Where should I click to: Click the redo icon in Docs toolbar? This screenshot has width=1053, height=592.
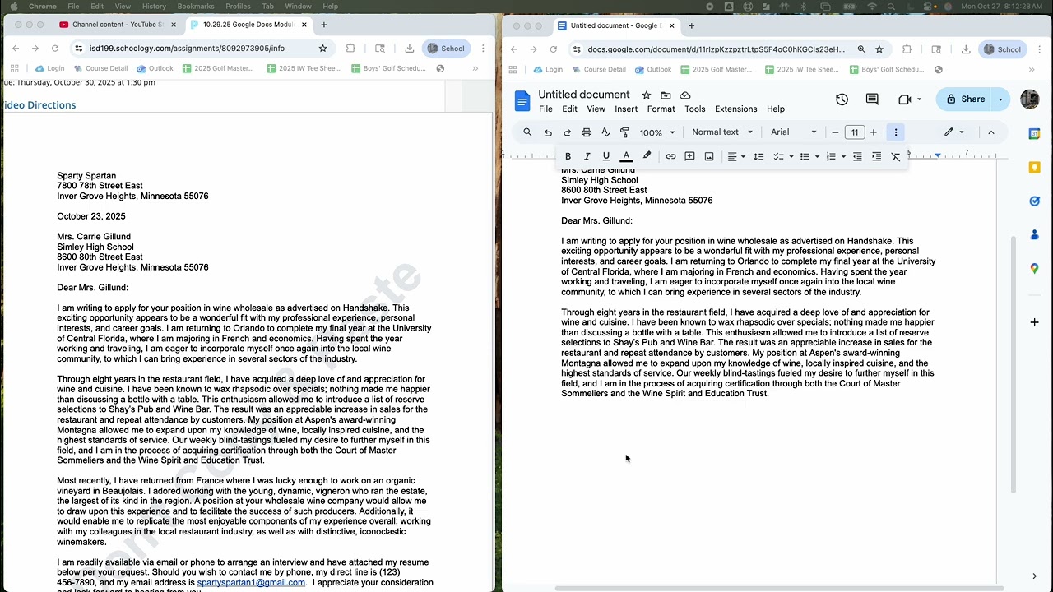(567, 132)
